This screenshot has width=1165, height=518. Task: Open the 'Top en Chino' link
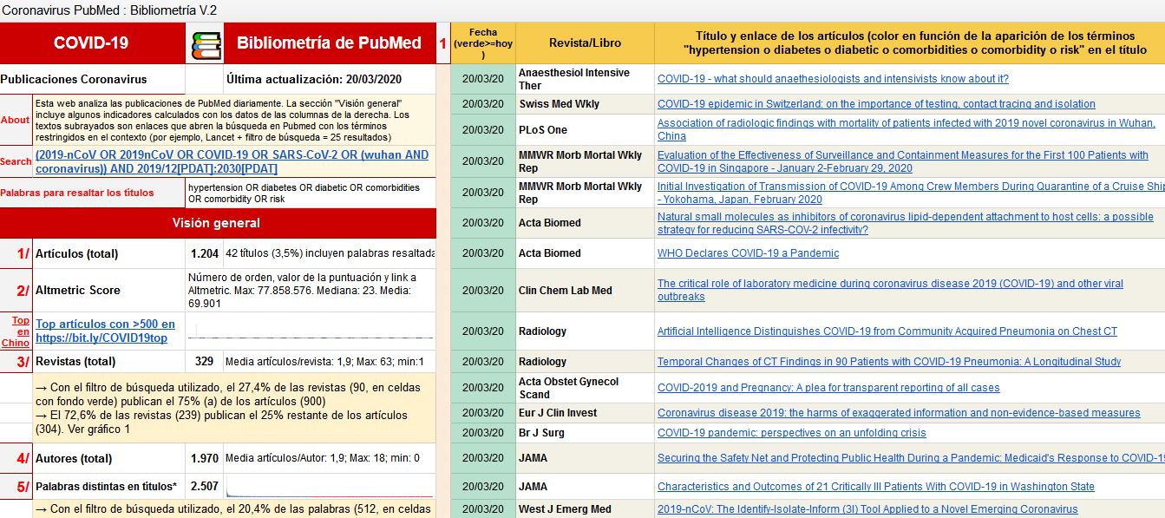(x=16, y=331)
